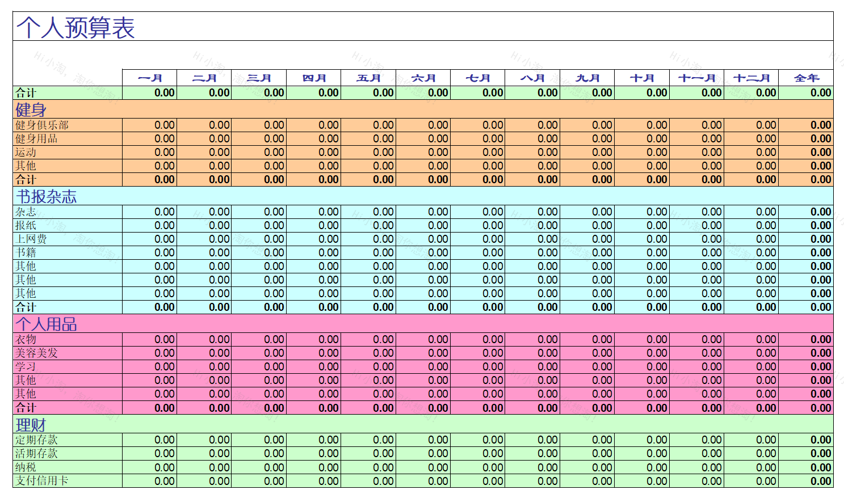Select the 八月 column header

pos(532,78)
